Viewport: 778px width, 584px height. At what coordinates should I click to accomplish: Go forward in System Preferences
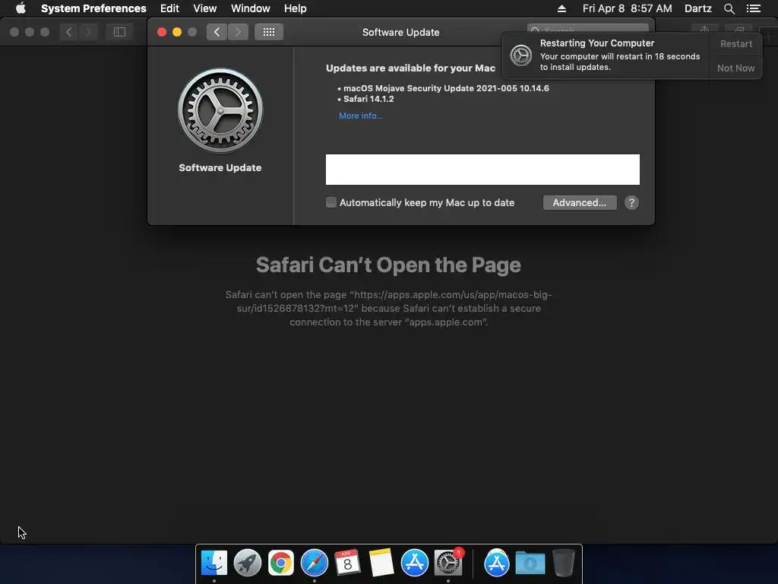[238, 32]
